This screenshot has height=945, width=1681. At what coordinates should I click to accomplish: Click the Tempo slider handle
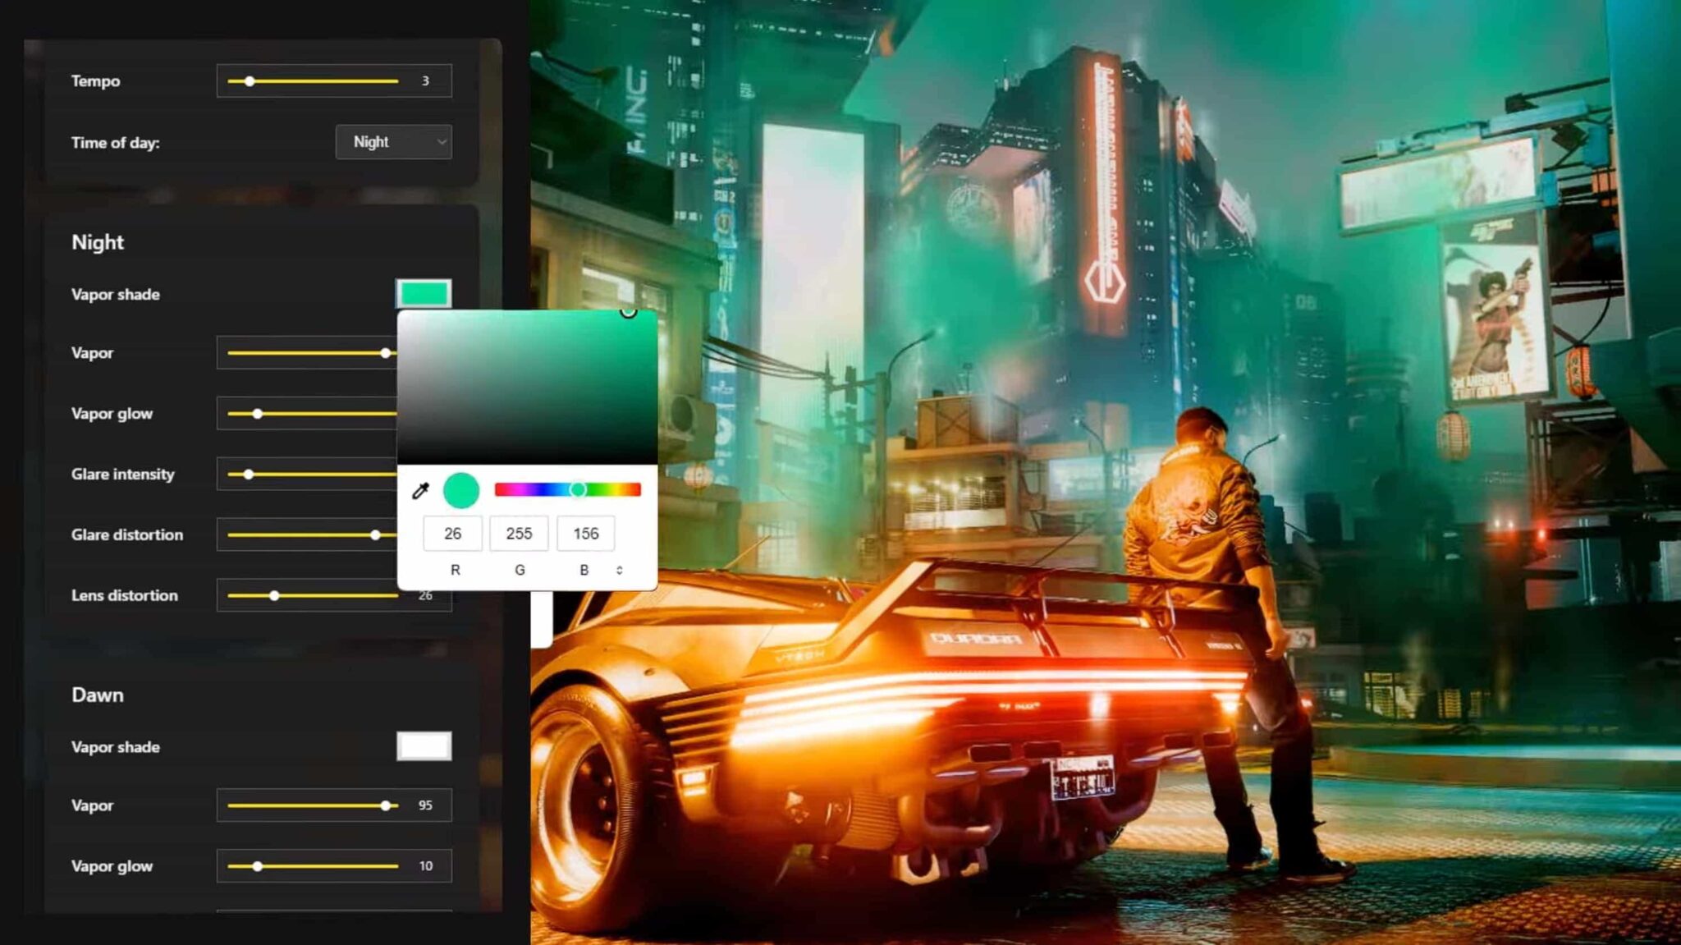249,80
